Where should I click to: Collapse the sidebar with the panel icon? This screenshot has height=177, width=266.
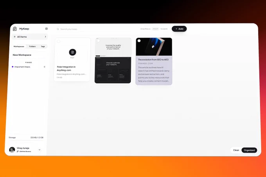pyautogui.click(x=47, y=29)
